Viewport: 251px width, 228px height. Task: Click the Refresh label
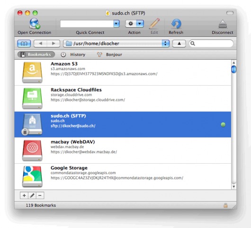(176, 33)
